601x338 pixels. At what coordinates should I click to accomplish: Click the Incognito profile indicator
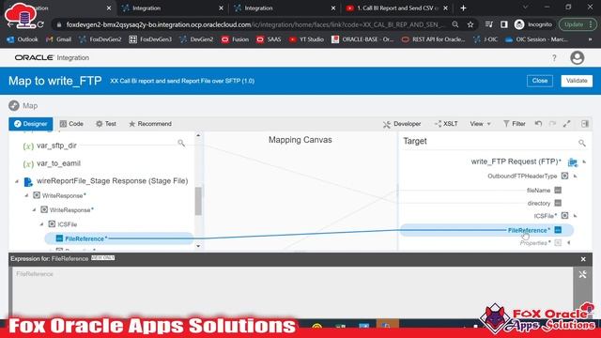pyautogui.click(x=533, y=24)
